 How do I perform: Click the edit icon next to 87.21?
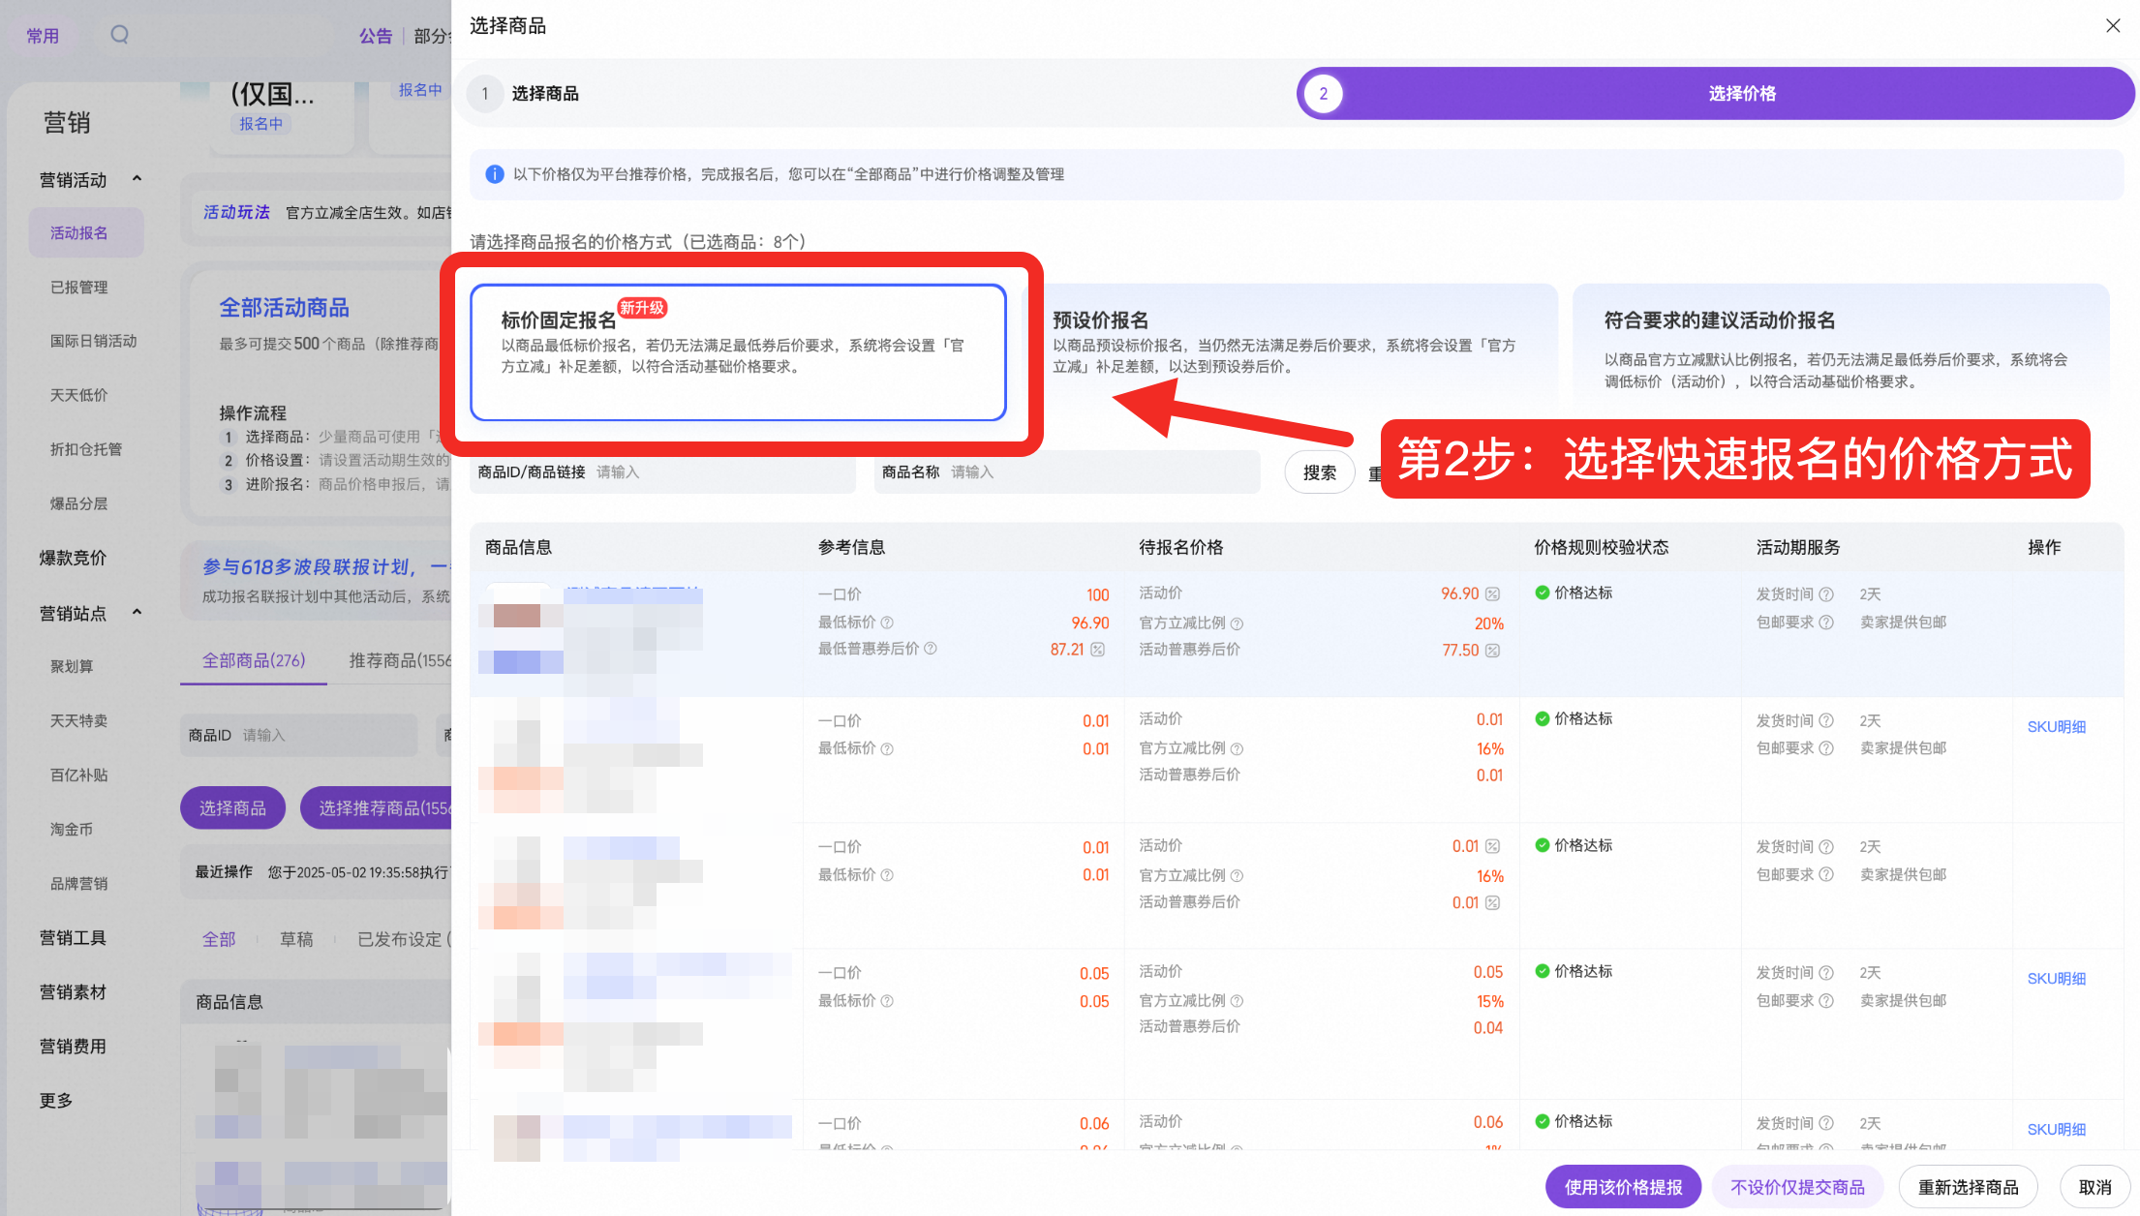coord(1097,650)
